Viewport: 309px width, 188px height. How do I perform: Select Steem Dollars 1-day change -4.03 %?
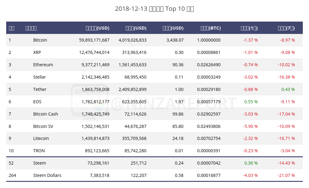pos(251,175)
